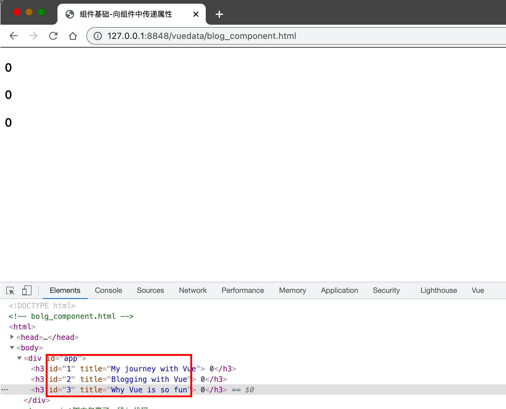Open the Security panel
This screenshot has height=409, width=506.
pos(386,290)
